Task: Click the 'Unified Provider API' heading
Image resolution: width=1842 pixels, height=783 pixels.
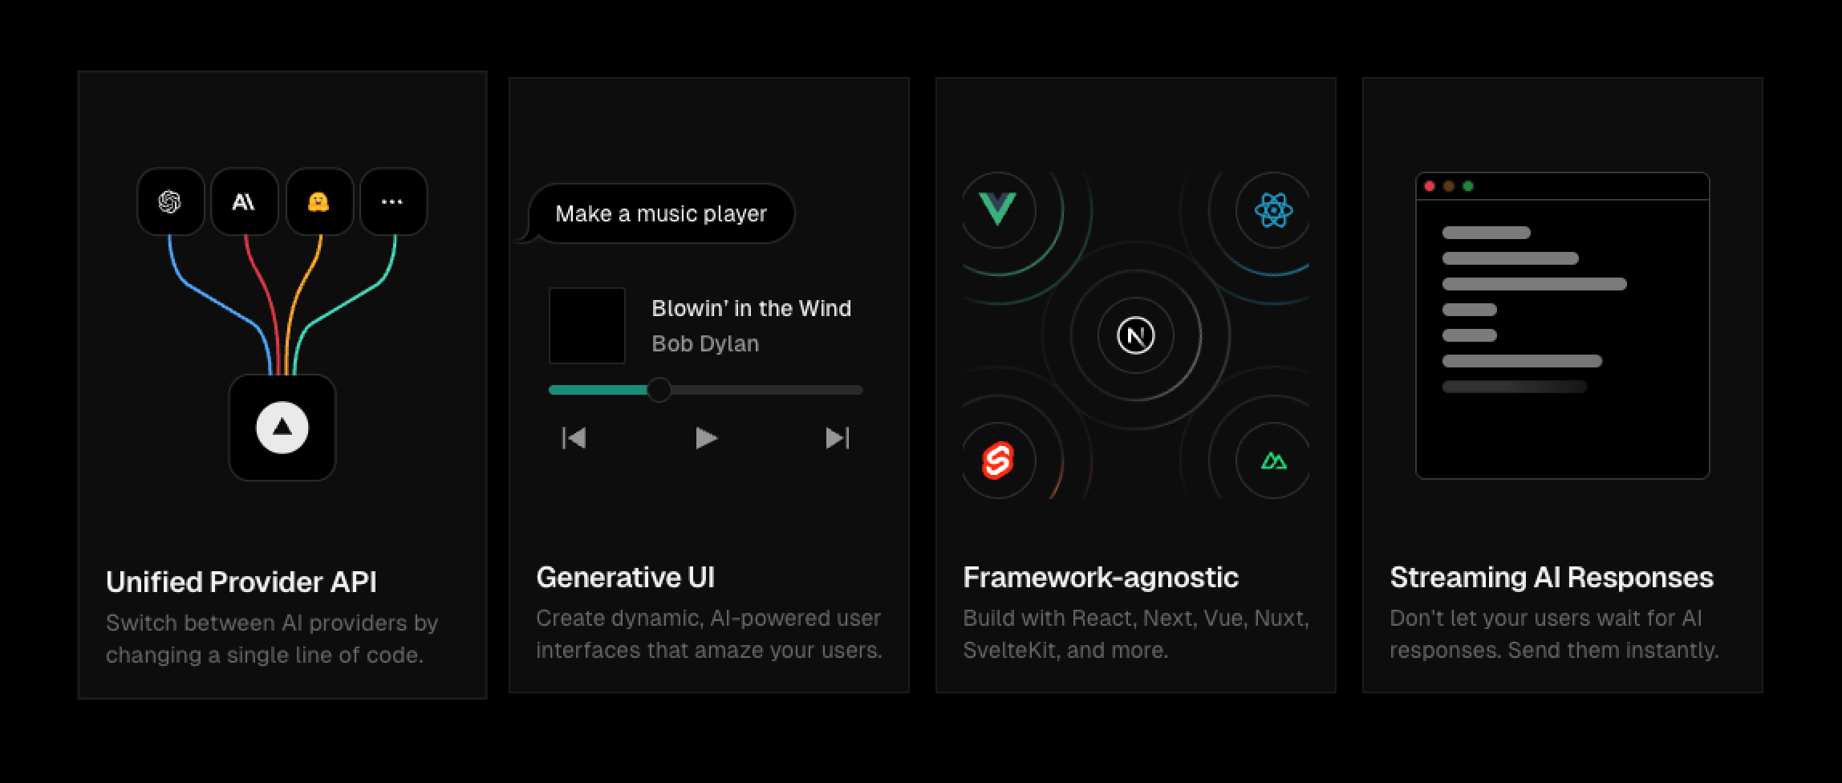Action: 241,582
